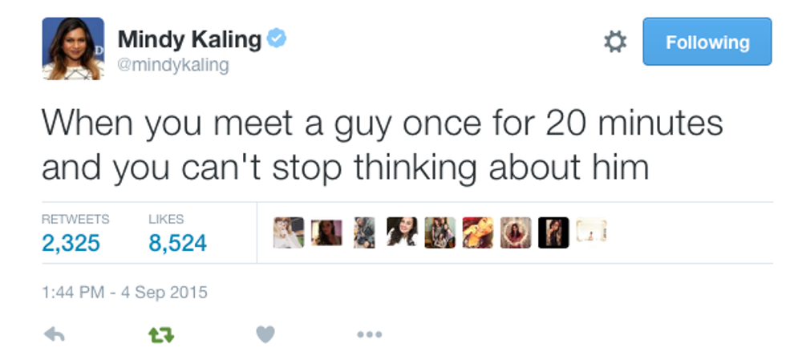This screenshot has height=356, width=786.
Task: Click the reply arrow icon
Action: (55, 334)
